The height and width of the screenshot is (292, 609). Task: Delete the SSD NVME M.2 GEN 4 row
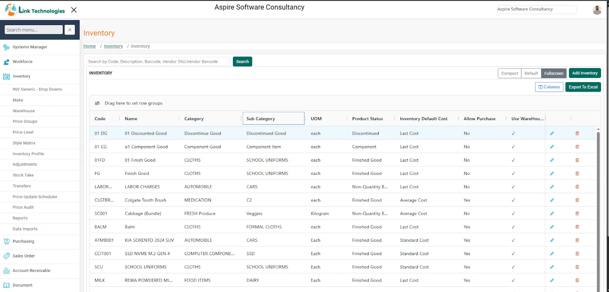tap(577, 254)
